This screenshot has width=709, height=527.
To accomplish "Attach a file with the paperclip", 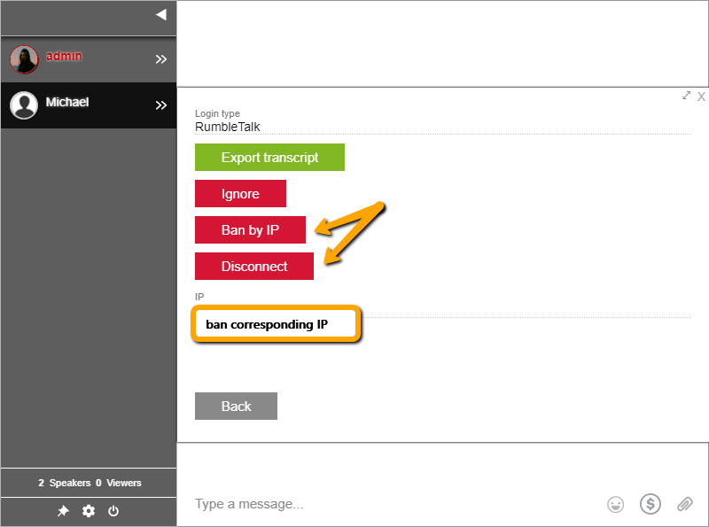I will [x=684, y=504].
